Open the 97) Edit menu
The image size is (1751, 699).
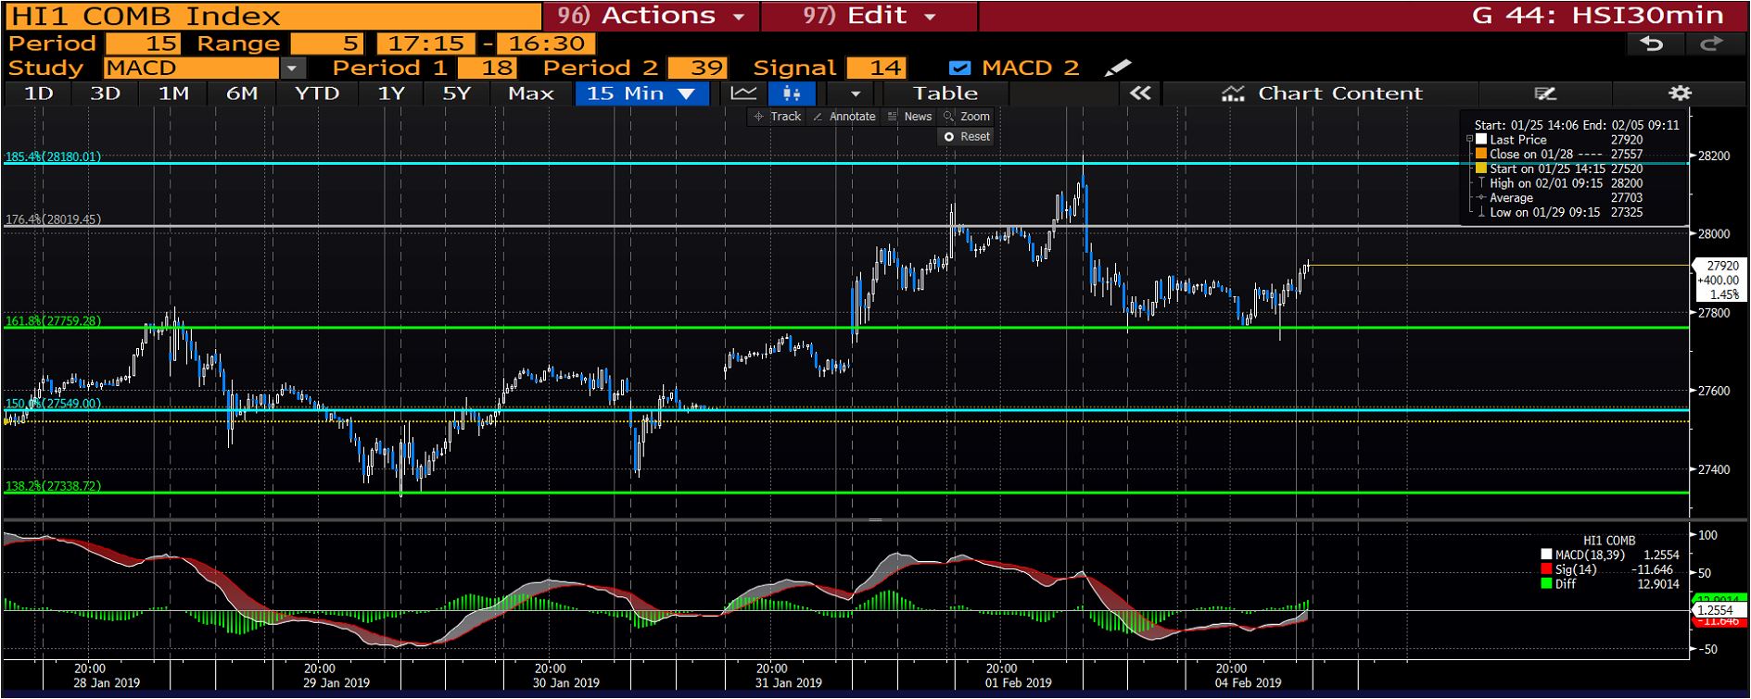click(x=869, y=16)
